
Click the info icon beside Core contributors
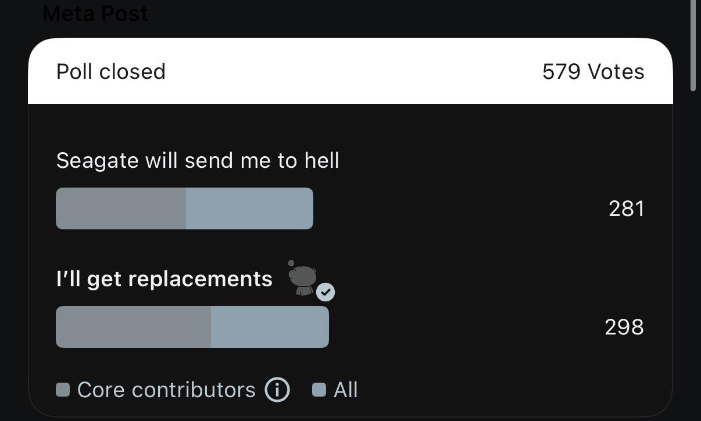(x=277, y=390)
